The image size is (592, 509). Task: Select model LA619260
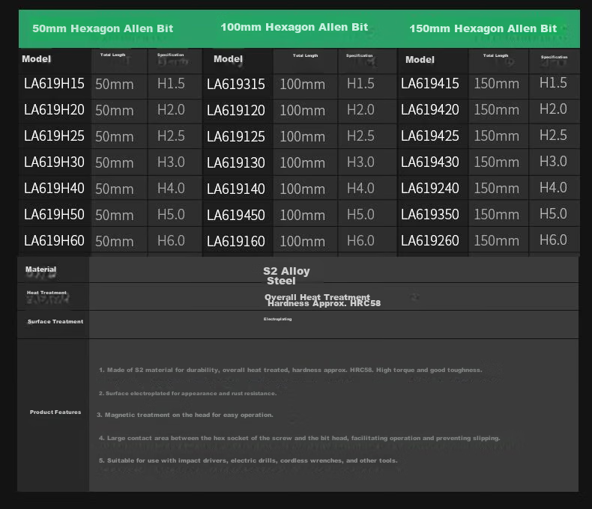(x=430, y=240)
